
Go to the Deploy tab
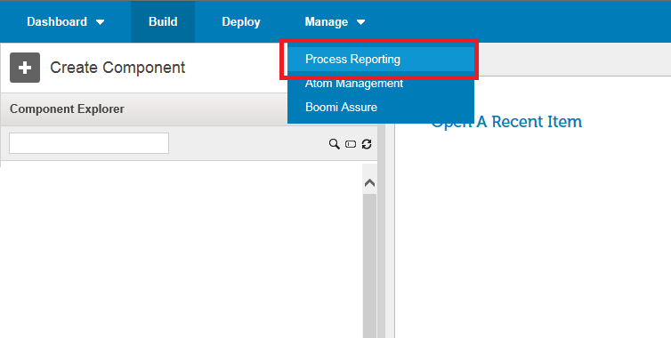241,22
